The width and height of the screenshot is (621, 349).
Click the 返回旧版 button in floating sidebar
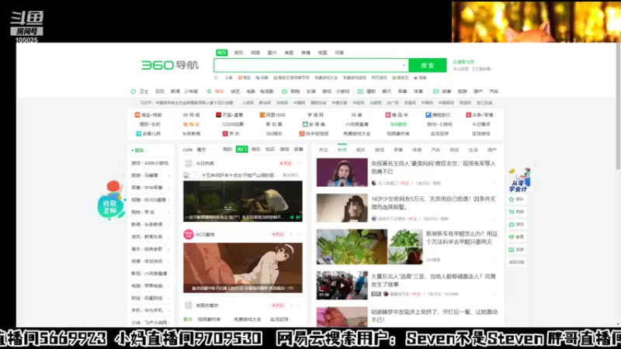[516, 262]
